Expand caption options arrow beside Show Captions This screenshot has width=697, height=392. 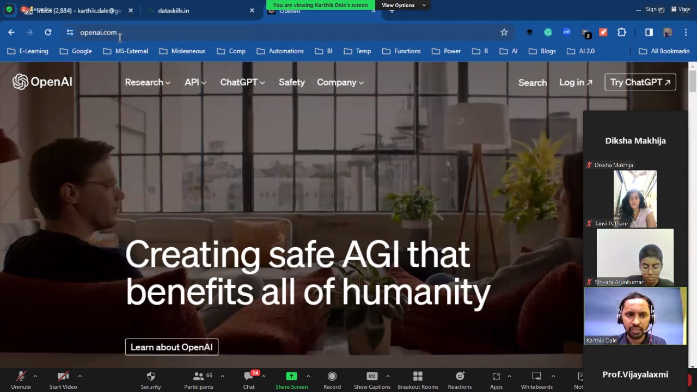tap(388, 376)
